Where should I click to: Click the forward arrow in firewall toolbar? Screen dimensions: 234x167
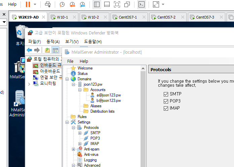click(37, 50)
